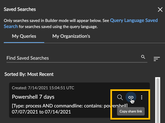Click the Created 7/14/2021 15:04:51 UTC timestamp
Screen dimensions: 165x123
coord(43,88)
